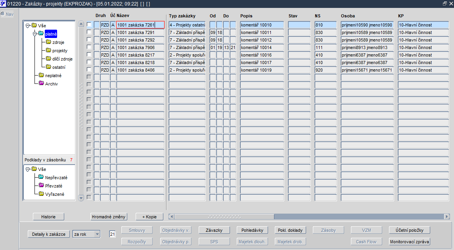The width and height of the screenshot is (454, 250).
Task: Click the Nepřevzaté folder icon
Action: [x=41, y=177]
